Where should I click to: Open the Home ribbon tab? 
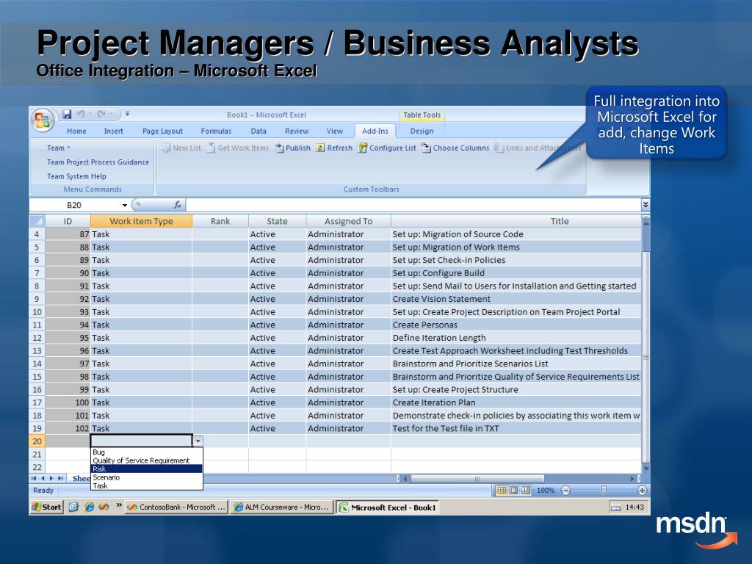[76, 131]
